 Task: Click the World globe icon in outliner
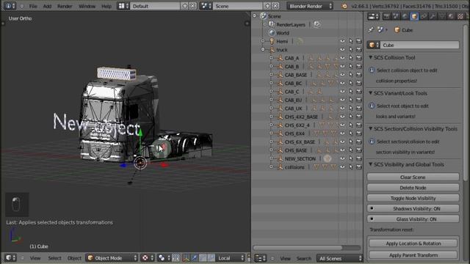coord(272,33)
